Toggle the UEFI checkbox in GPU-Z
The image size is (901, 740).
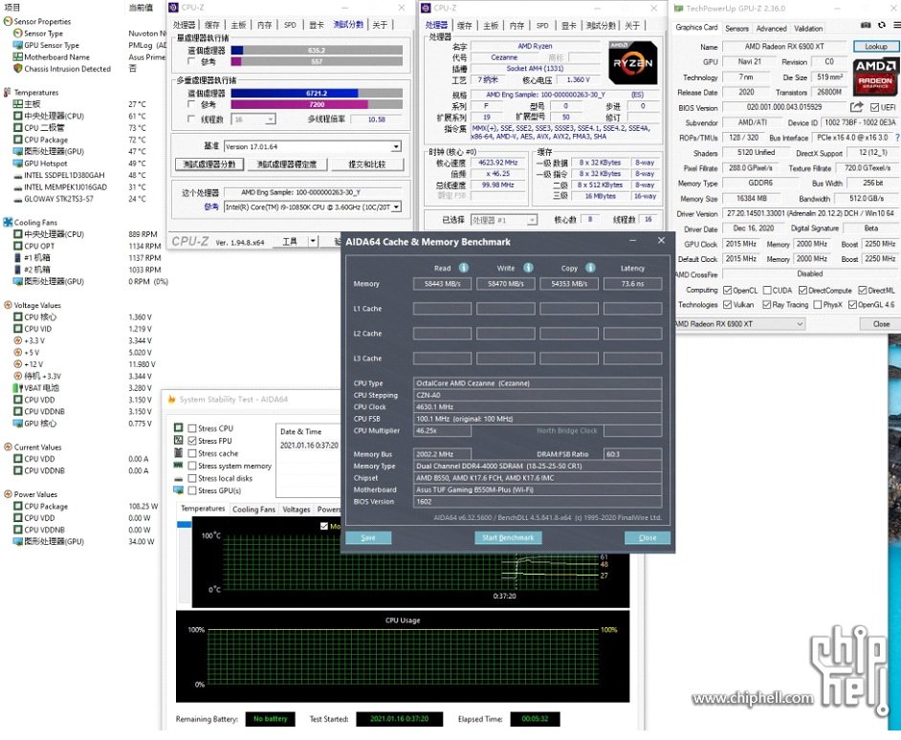click(873, 108)
